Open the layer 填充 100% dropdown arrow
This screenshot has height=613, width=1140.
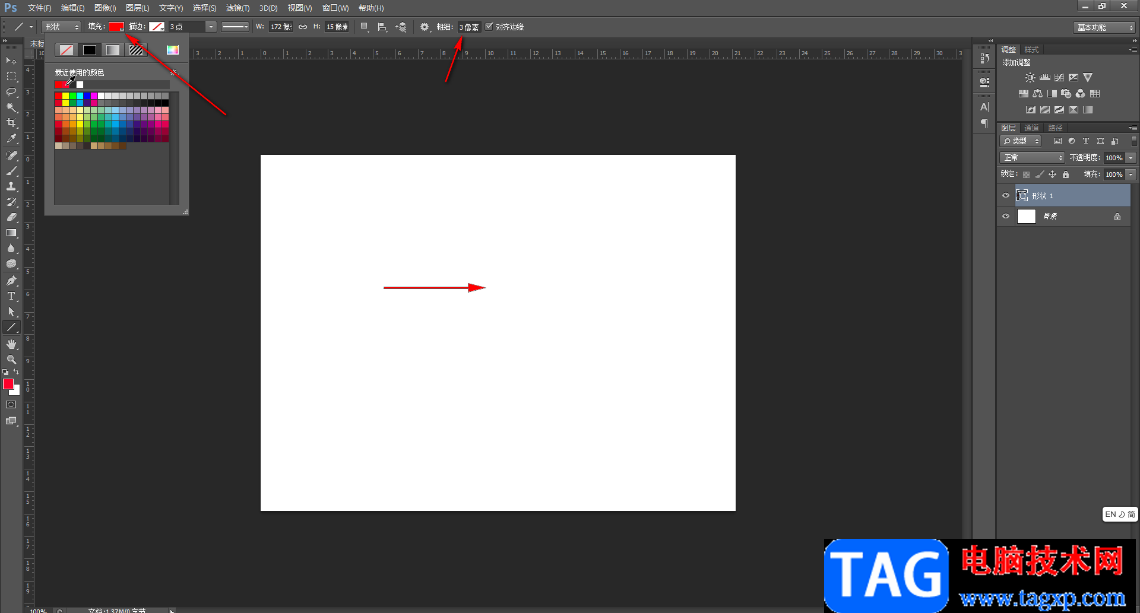[1131, 174]
